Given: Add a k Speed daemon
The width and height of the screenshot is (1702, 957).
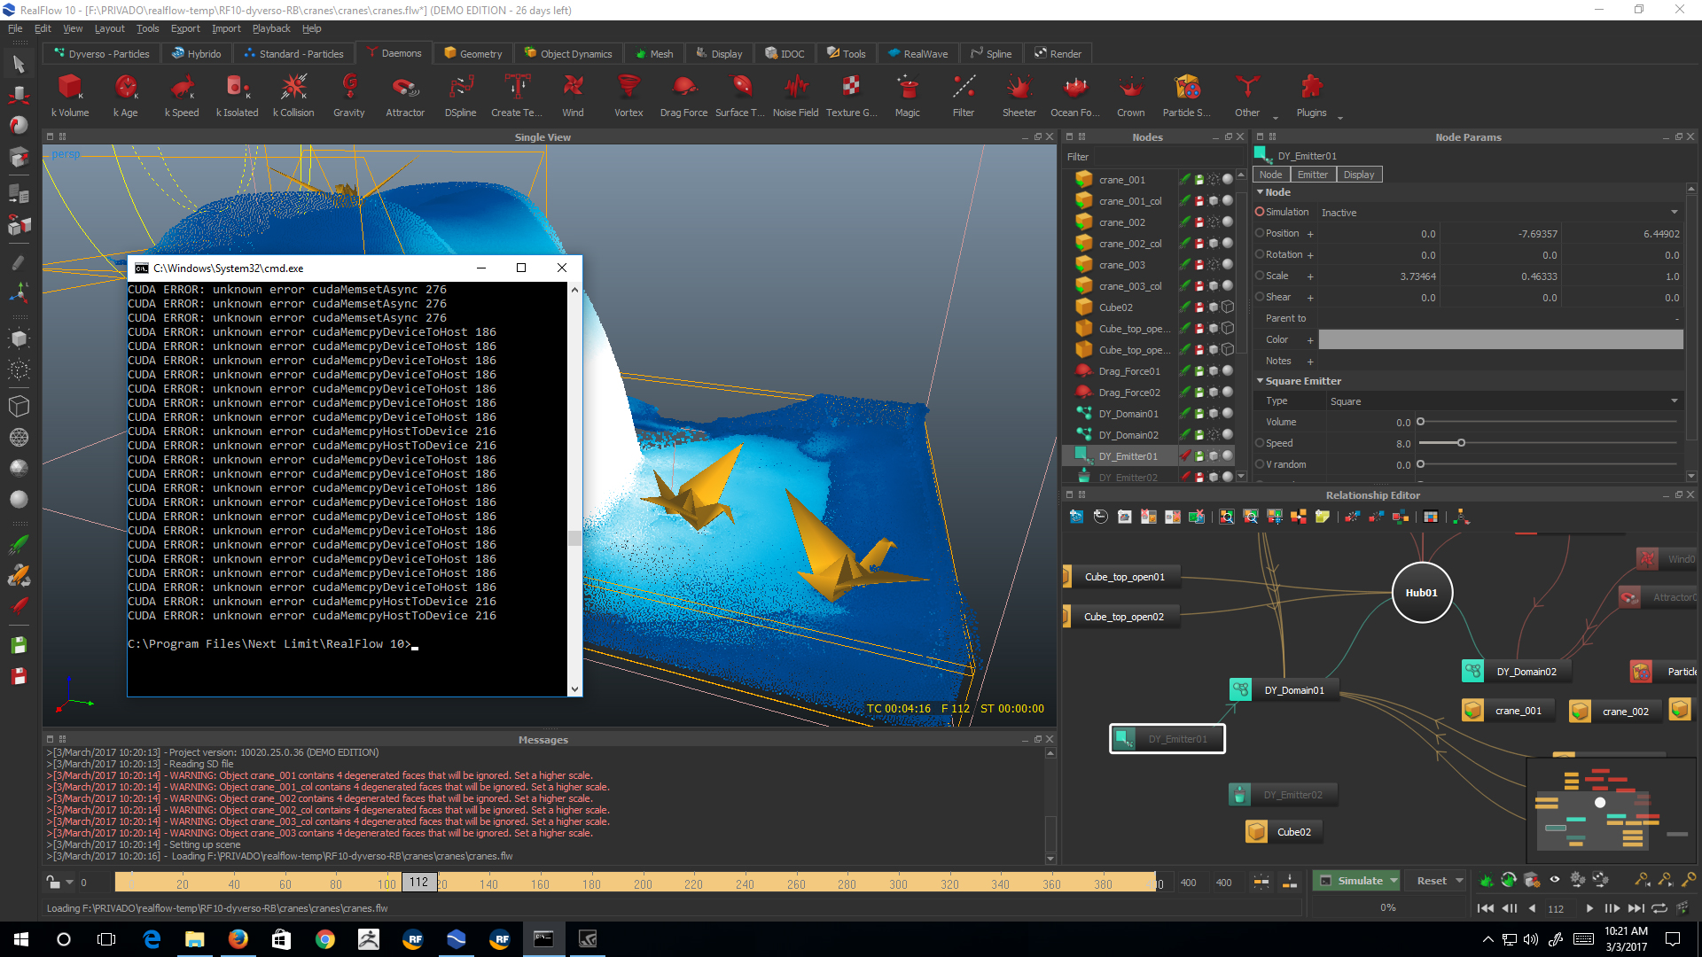Looking at the screenshot, I should pyautogui.click(x=182, y=95).
